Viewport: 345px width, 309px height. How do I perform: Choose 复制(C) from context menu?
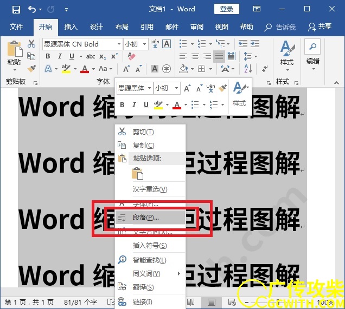click(x=150, y=145)
